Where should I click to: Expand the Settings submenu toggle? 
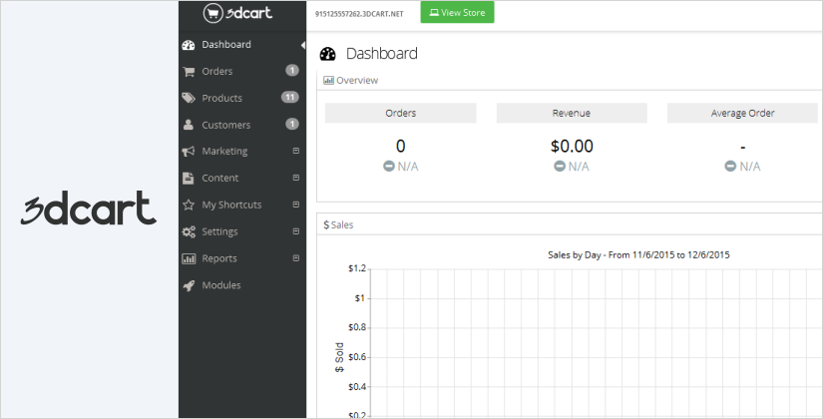pos(295,231)
